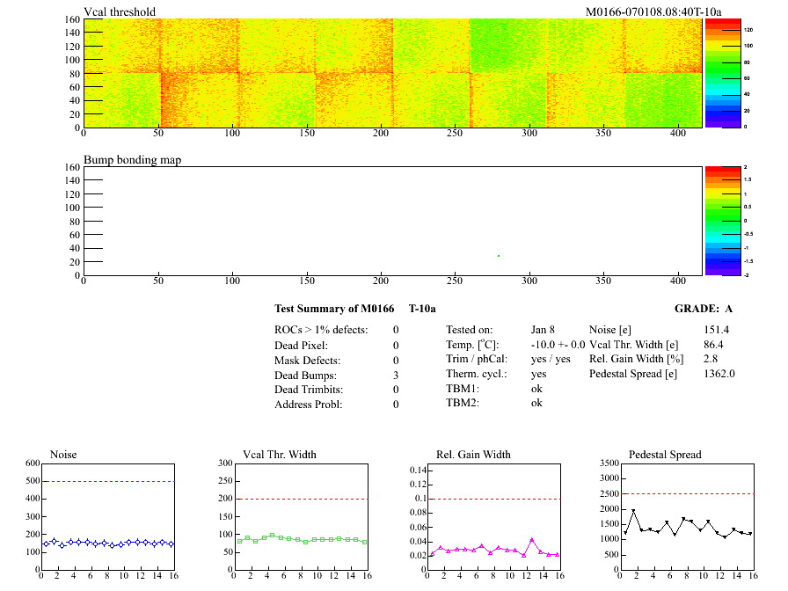
Task: Click the "Vcal threshold" plot title
Action: [x=120, y=12]
